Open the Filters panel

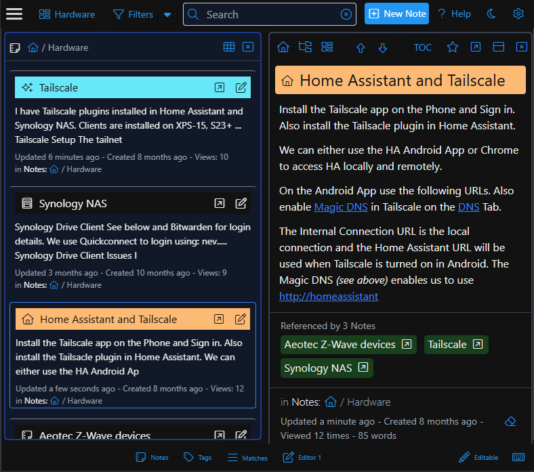pyautogui.click(x=133, y=14)
